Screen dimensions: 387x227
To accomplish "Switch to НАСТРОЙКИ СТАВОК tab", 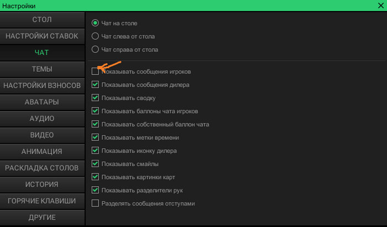I will pyautogui.click(x=43, y=36).
